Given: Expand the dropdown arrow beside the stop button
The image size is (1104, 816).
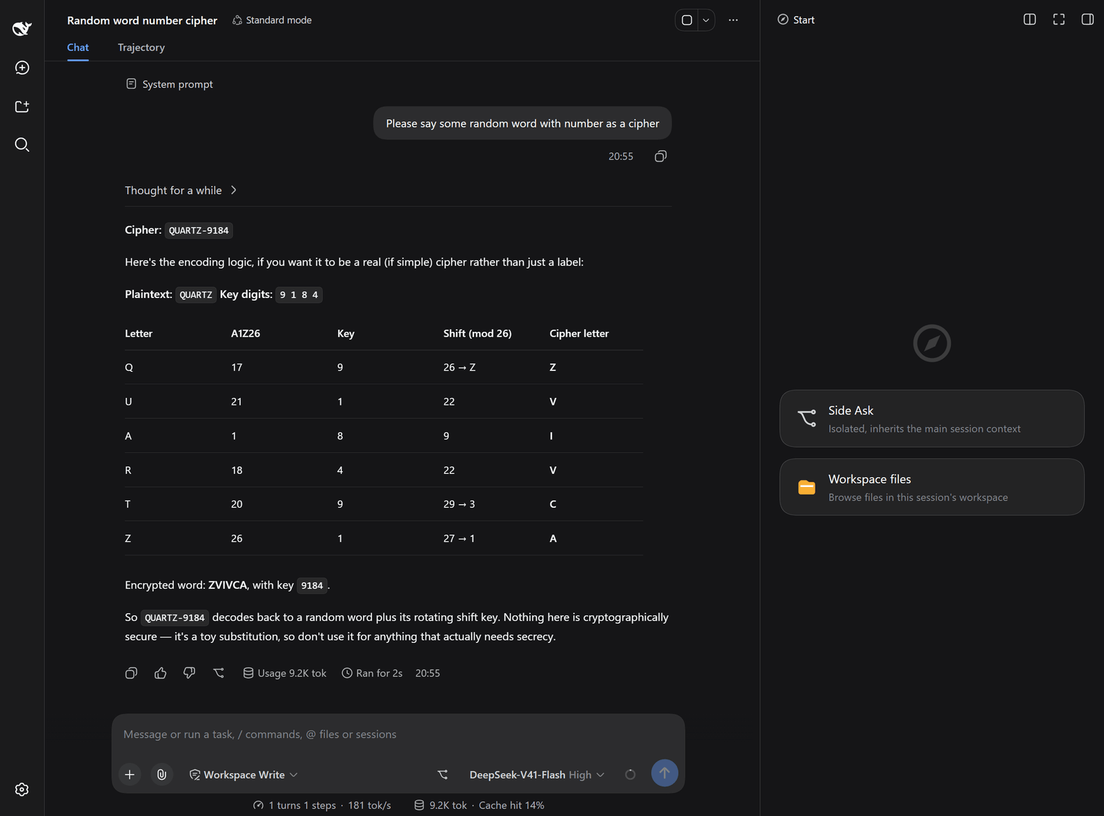Looking at the screenshot, I should tap(706, 20).
